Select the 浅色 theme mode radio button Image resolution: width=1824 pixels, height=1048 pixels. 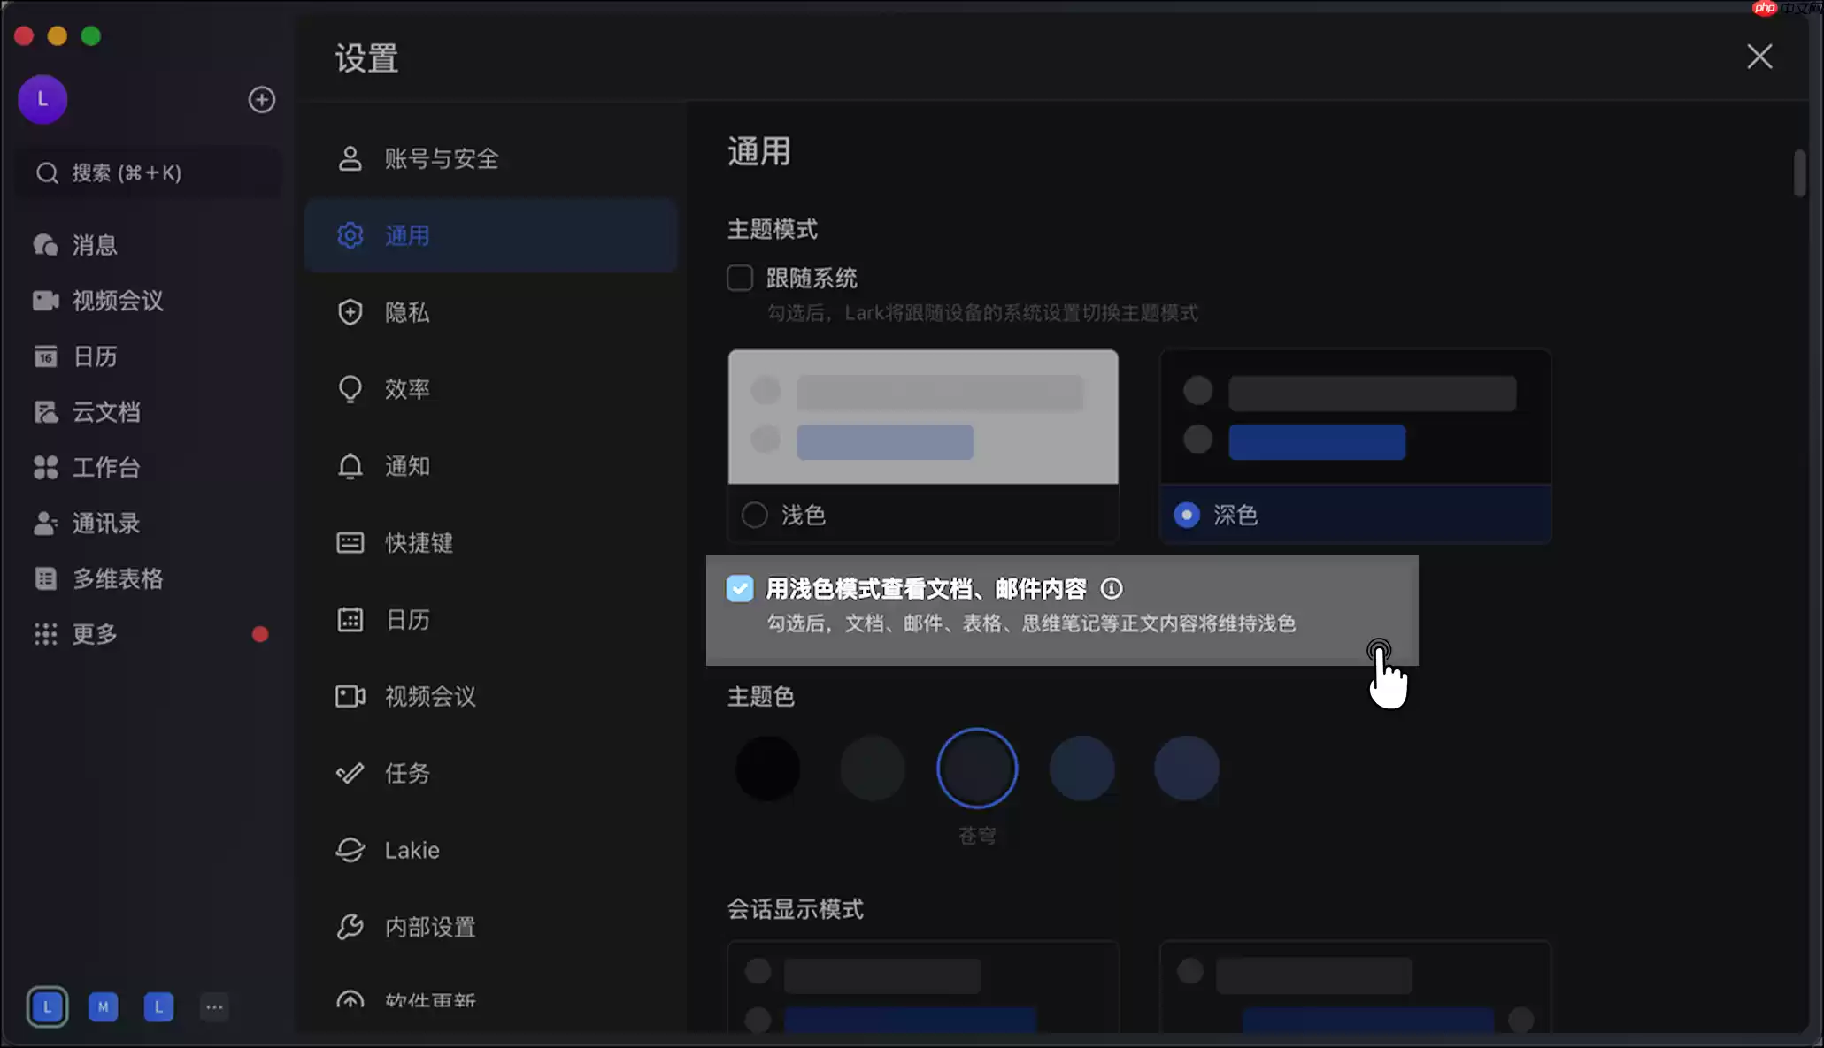pos(754,514)
